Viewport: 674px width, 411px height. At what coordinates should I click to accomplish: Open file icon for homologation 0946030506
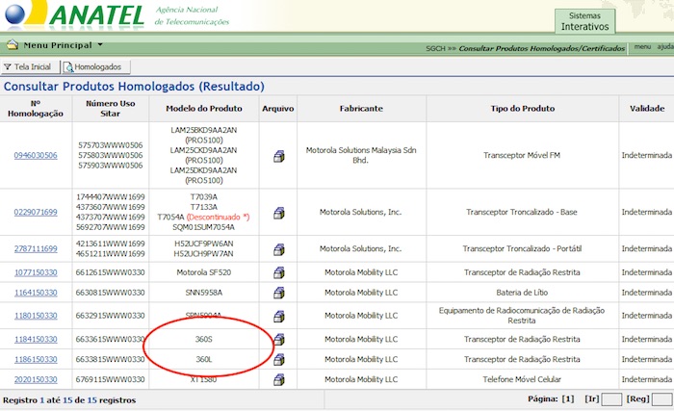278,155
